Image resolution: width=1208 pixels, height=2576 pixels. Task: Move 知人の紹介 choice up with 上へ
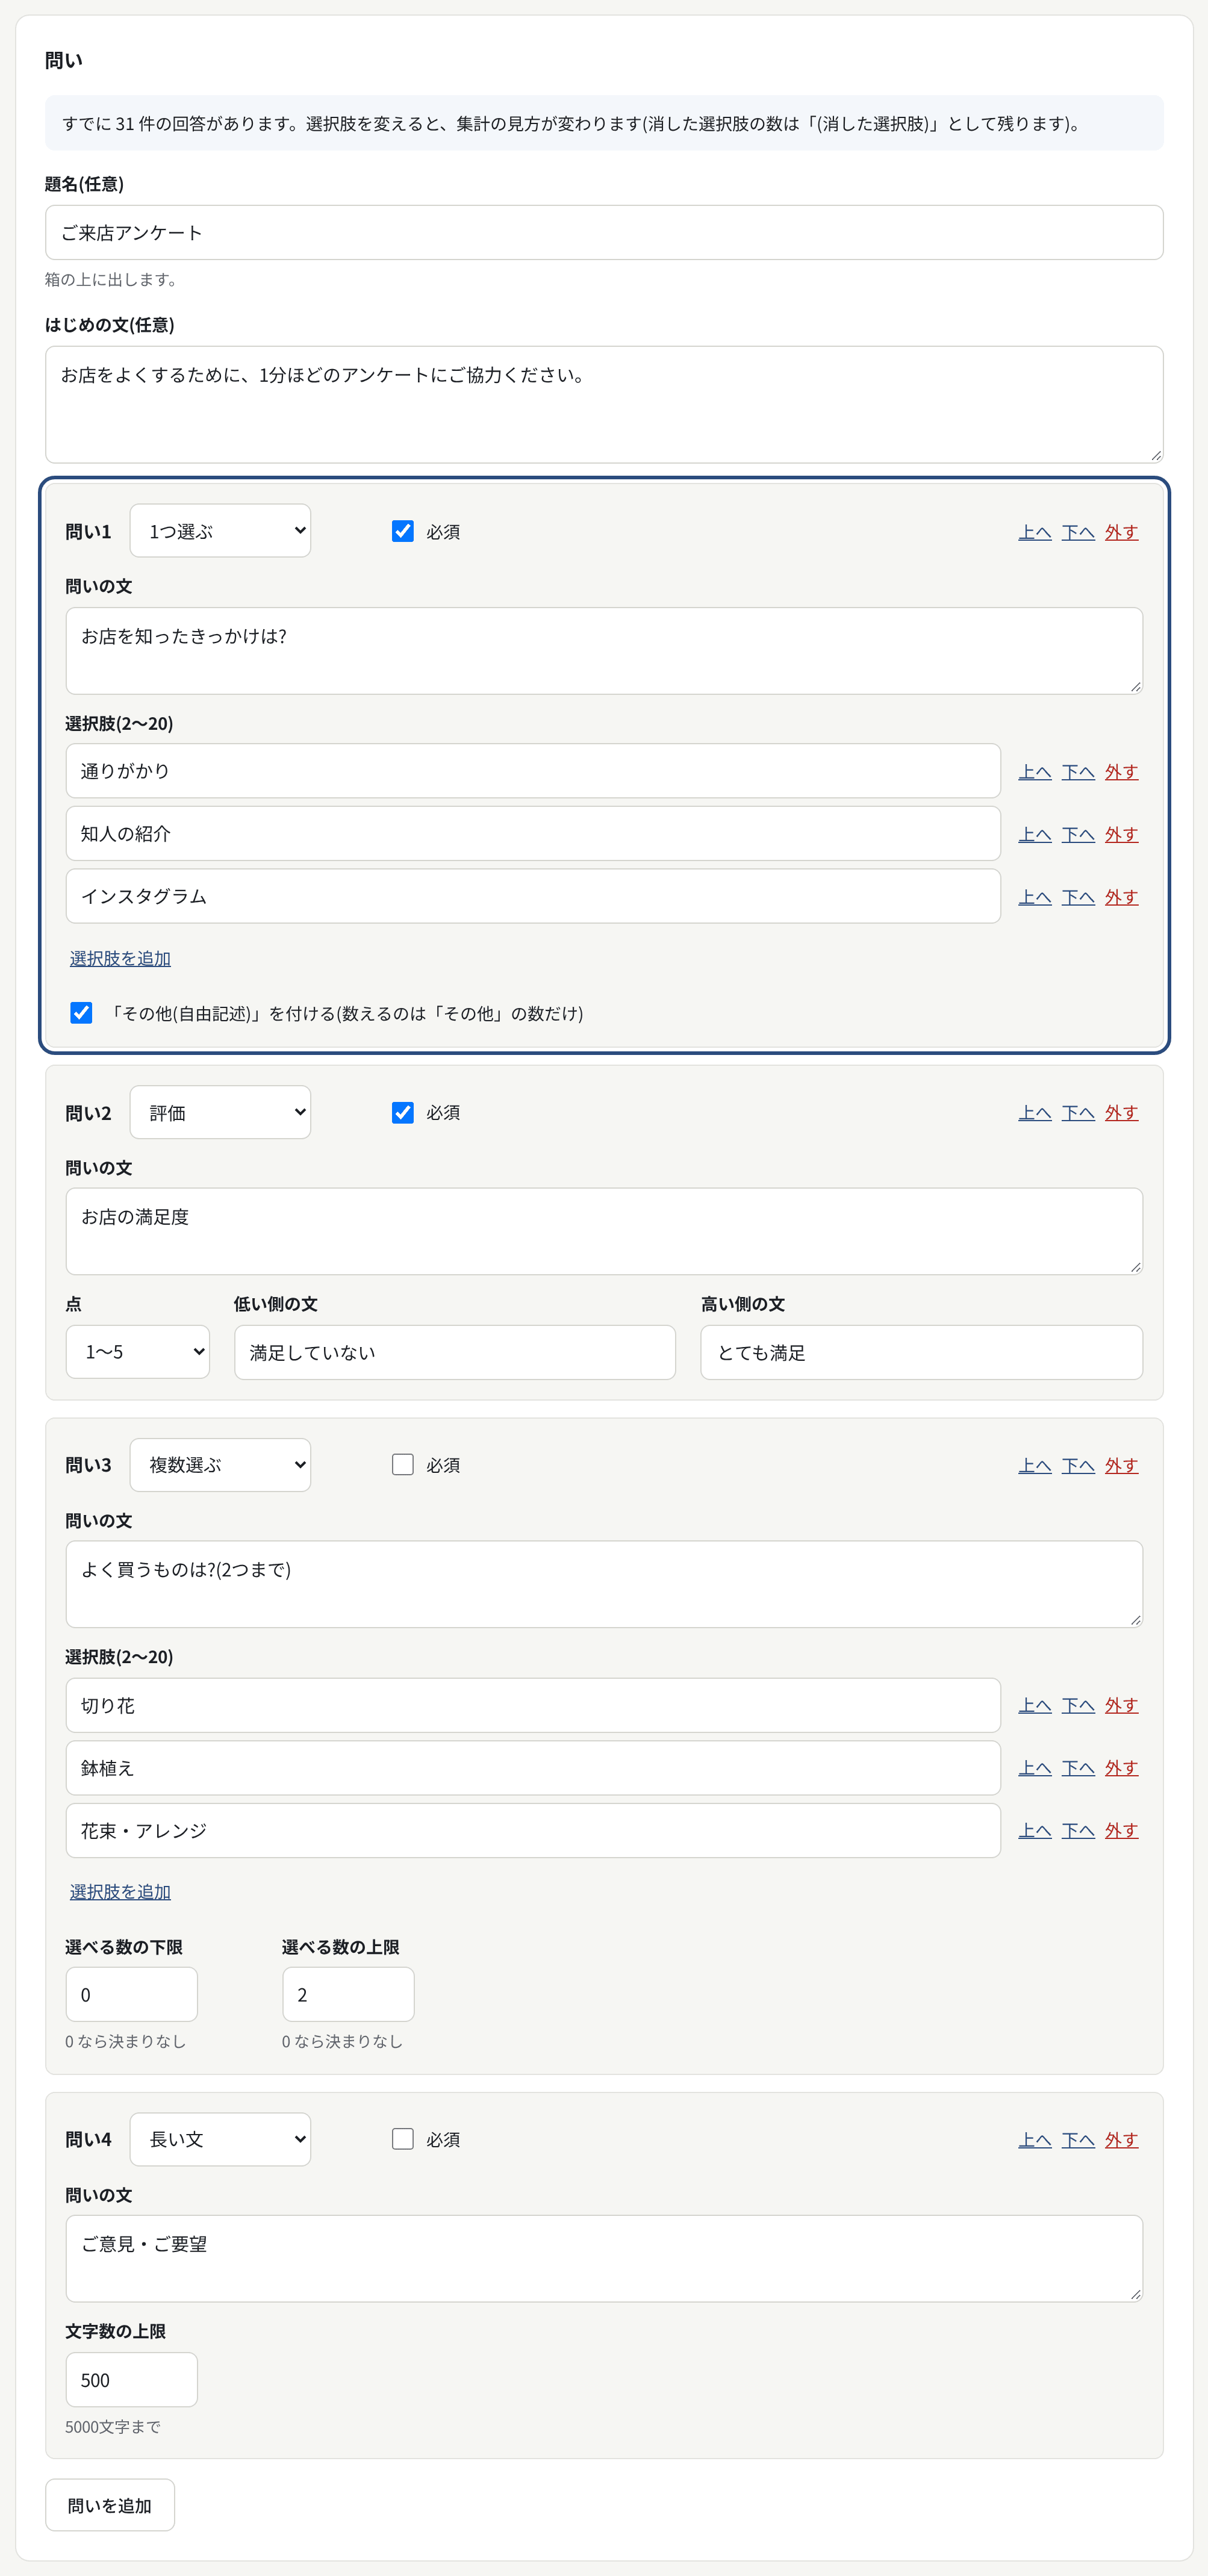[x=1035, y=834]
